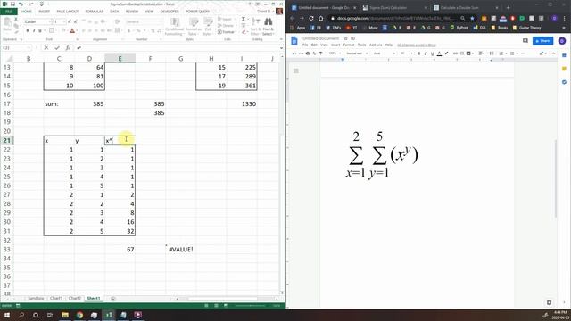Viewport: 571px width, 321px height.
Task: Click the Windows Start button
Action: pyautogui.click(x=7, y=315)
